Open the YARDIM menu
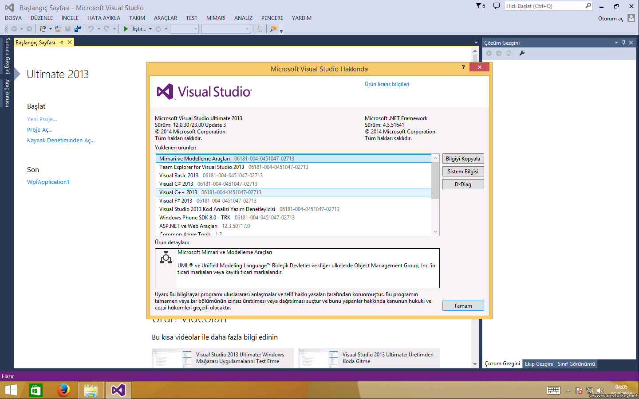639x399 pixels. pos(302,18)
